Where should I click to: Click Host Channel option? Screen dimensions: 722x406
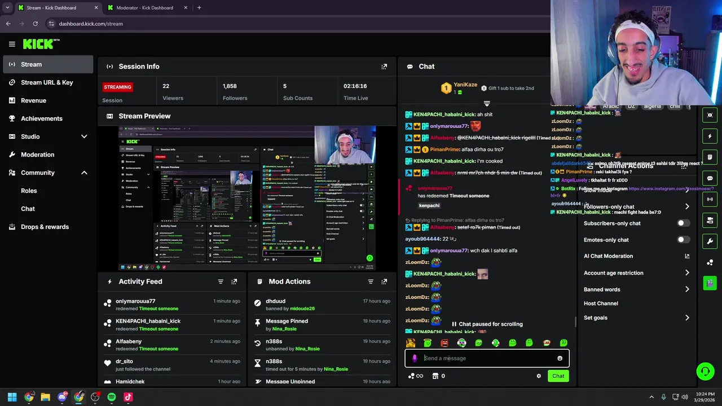coord(601,303)
